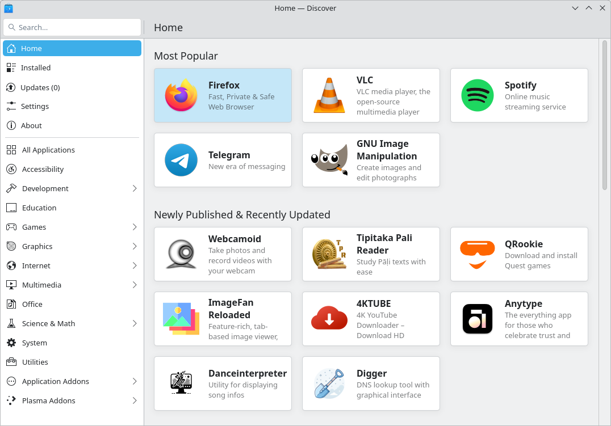Screen dimensions: 611x426
Task: Open the Firefox title link
Action: point(224,85)
